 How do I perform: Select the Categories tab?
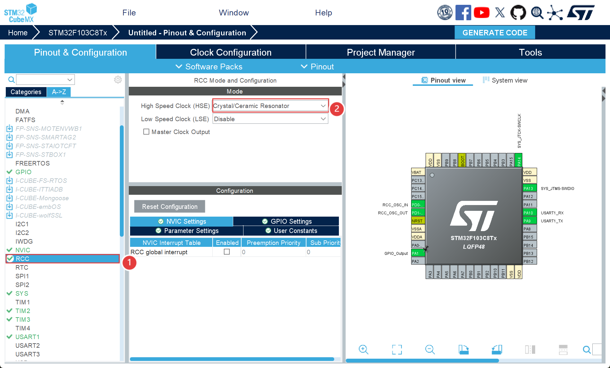point(26,92)
